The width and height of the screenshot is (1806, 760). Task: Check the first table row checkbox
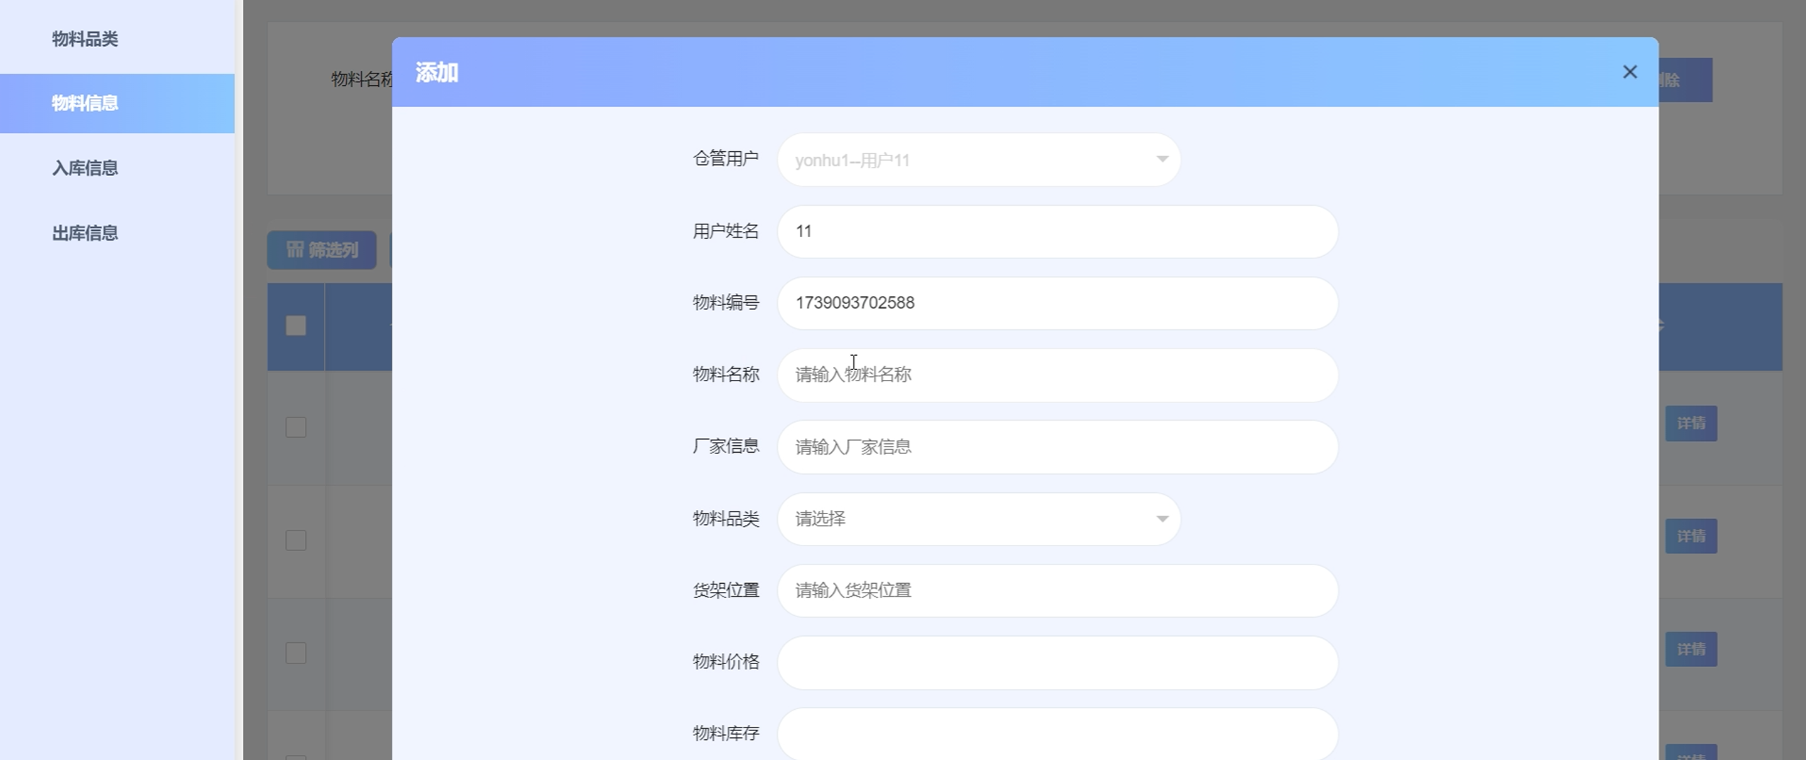point(296,427)
